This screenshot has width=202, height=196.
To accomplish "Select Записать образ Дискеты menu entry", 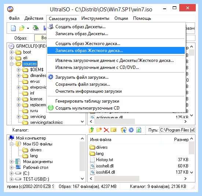I will click(x=116, y=34).
